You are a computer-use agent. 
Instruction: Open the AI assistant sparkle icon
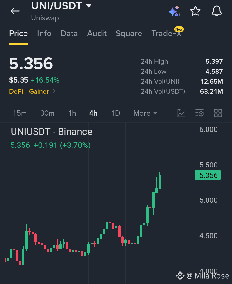[174, 11]
